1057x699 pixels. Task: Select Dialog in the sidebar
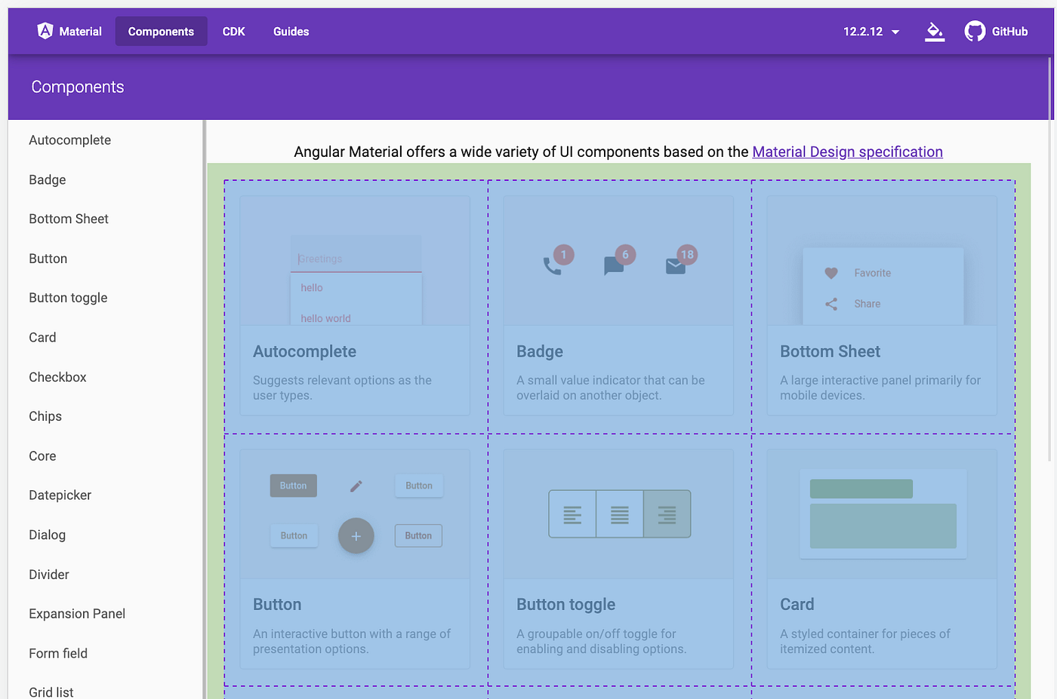48,535
